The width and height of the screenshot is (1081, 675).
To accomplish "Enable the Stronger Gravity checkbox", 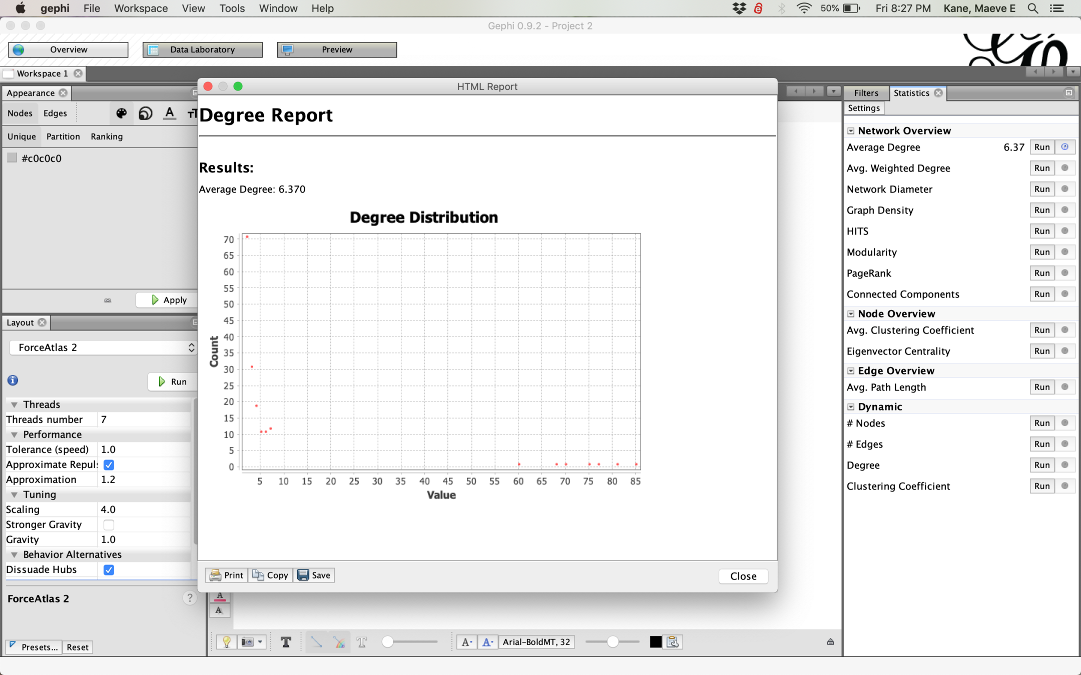I will click(x=109, y=524).
